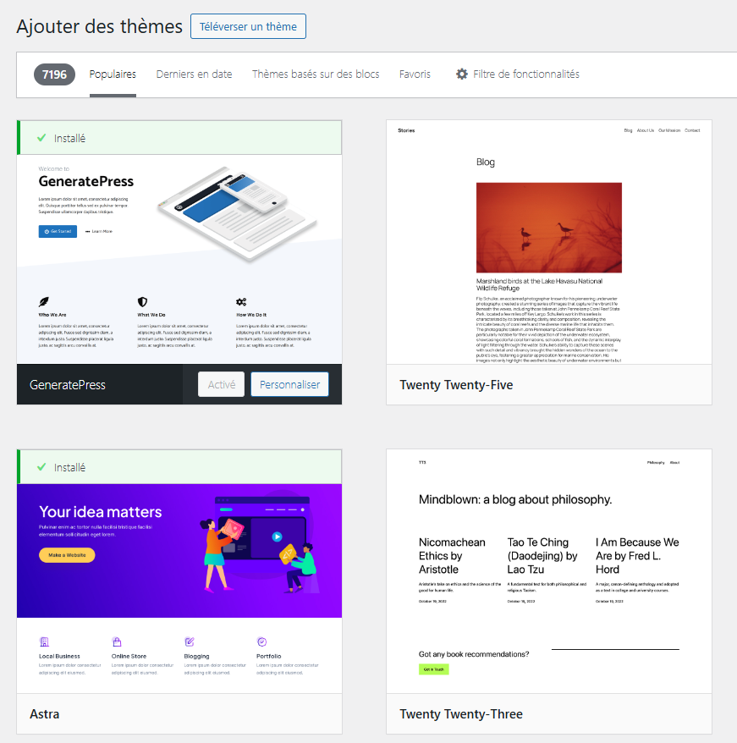Click the Got any book recommendations? text

coord(474,654)
